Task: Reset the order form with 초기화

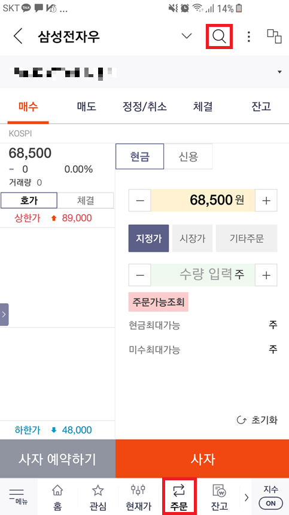Action: [257, 420]
